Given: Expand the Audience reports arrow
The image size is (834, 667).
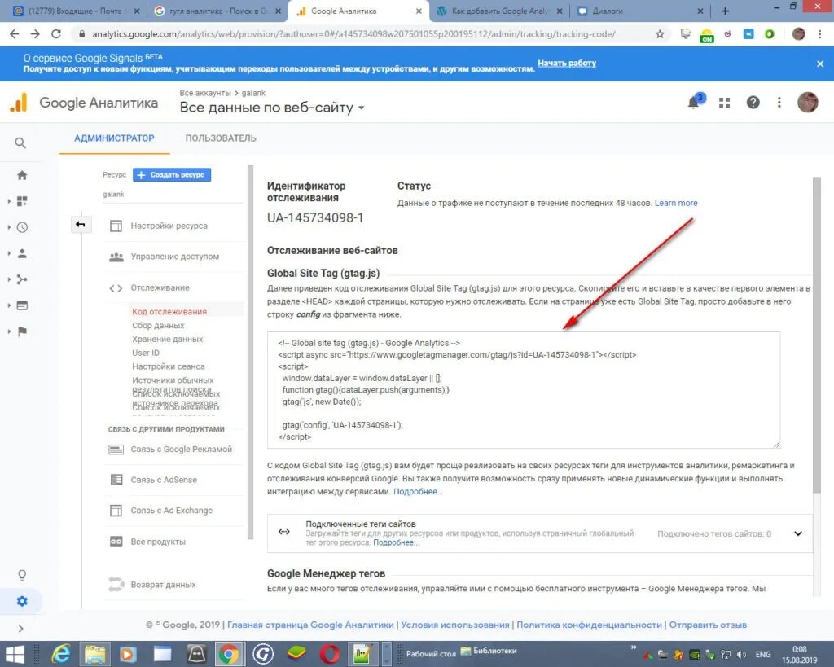Looking at the screenshot, I should click(9, 253).
